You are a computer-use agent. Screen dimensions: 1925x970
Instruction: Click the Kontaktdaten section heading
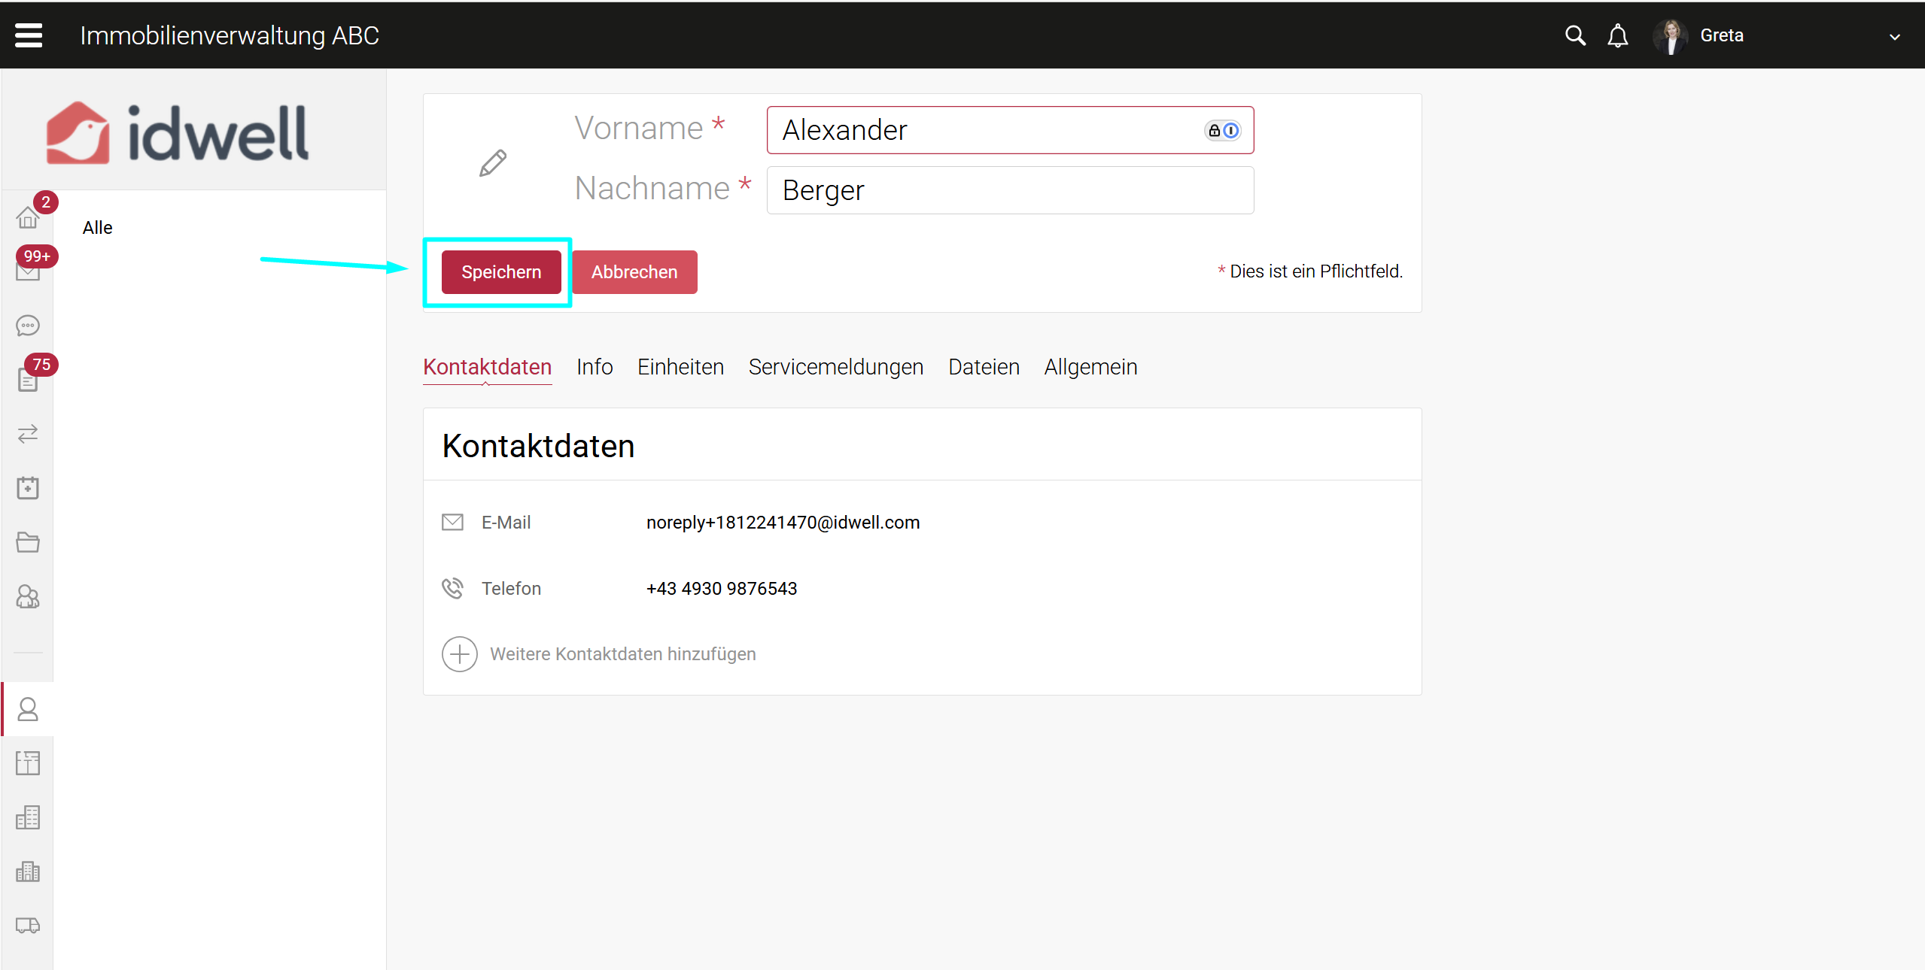point(538,446)
